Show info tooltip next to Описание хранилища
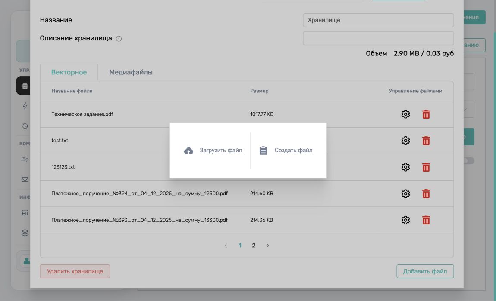This screenshot has height=301, width=496. (x=119, y=39)
